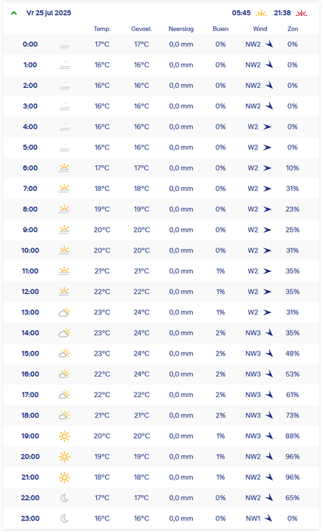
Task: Click the date label Vr 25 jul 2025
Action: (48, 13)
